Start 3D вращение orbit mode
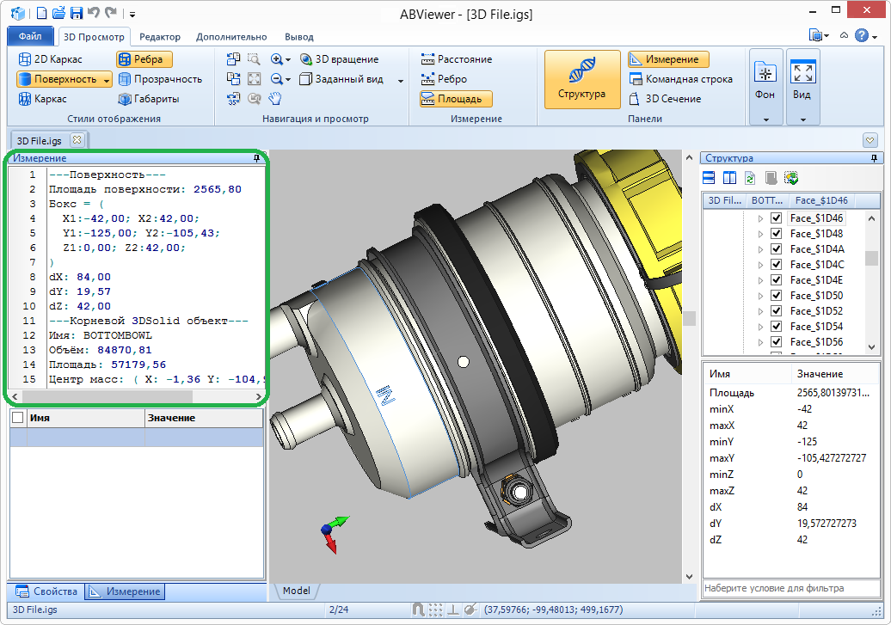This screenshot has width=891, height=625. 339,59
